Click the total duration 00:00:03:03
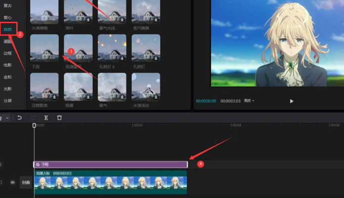Viewport: 344px width, 198px height. (x=230, y=101)
